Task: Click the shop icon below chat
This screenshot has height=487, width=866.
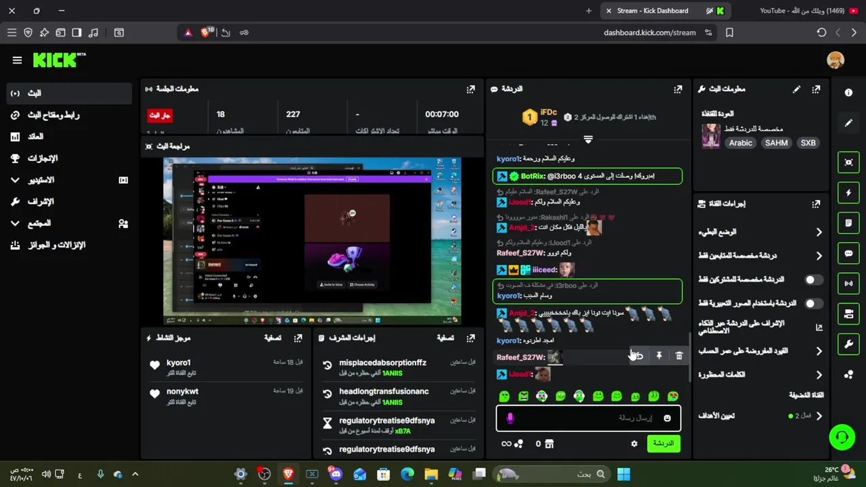Action: (x=549, y=444)
